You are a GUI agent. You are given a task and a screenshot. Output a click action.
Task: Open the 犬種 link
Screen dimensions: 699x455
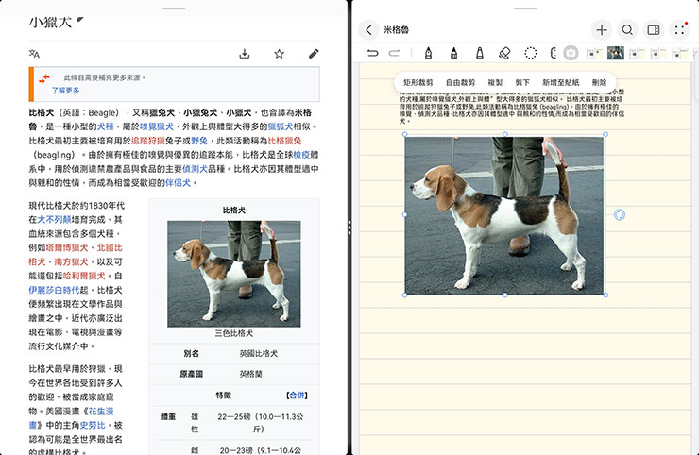point(106,126)
